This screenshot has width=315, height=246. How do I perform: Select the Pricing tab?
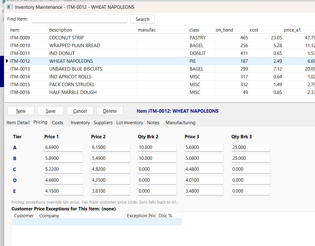click(x=41, y=122)
